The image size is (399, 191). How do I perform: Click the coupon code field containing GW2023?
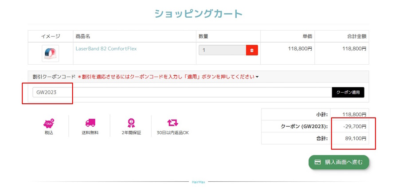pyautogui.click(x=182, y=92)
